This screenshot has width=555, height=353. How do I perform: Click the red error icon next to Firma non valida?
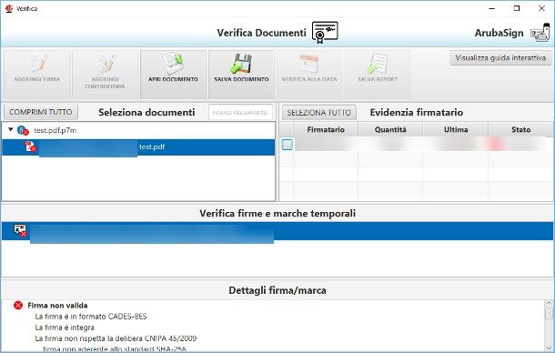click(18, 305)
